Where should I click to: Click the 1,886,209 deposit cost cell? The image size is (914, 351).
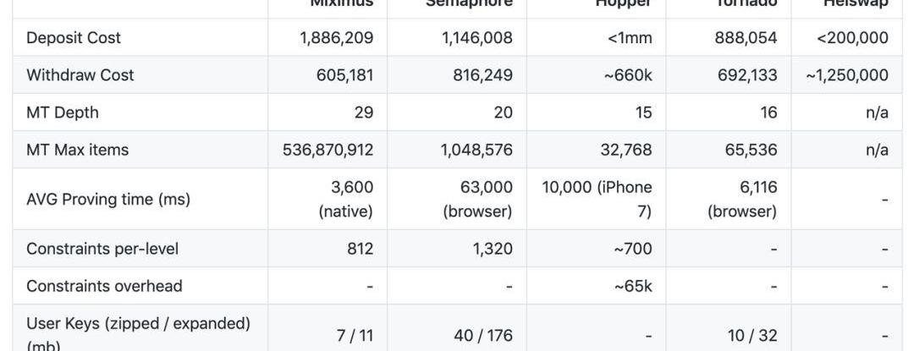click(336, 38)
